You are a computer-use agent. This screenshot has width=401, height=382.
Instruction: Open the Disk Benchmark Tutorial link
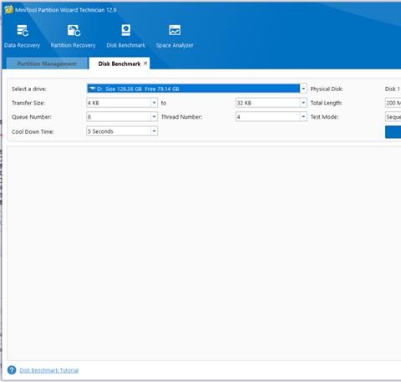pyautogui.click(x=49, y=370)
